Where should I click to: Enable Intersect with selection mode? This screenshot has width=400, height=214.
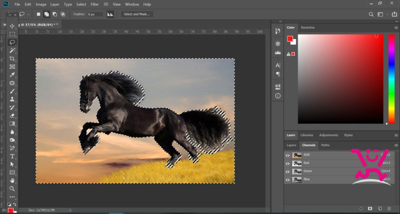point(63,14)
